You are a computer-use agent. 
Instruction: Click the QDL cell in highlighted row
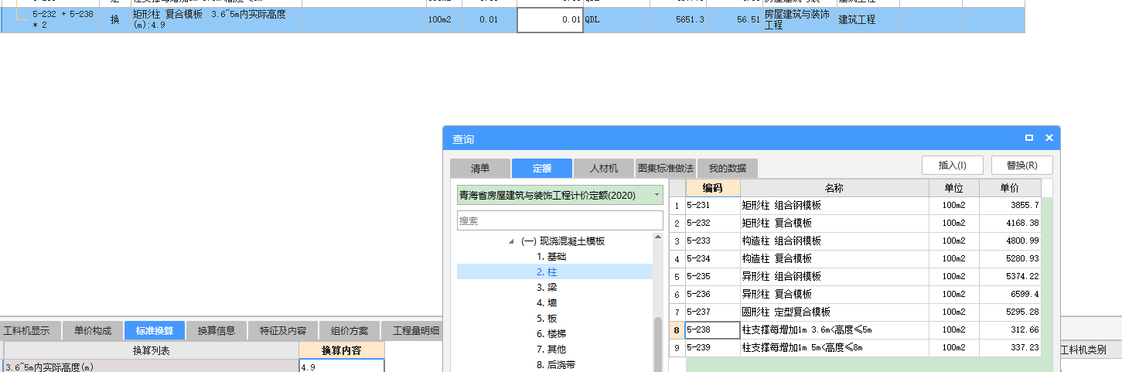click(x=616, y=20)
